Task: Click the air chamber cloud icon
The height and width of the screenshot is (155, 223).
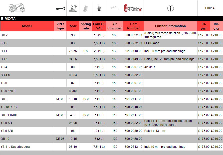Action: pyautogui.click(x=115, y=8)
